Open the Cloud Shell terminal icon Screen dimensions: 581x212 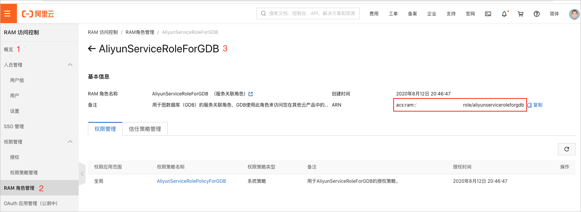pos(488,14)
